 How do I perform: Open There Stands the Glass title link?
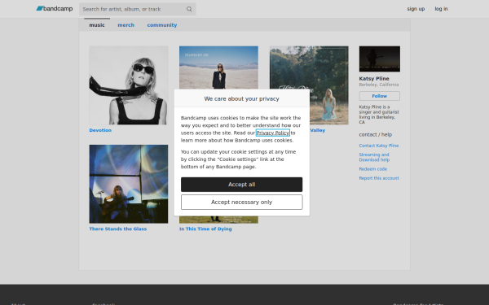tap(118, 229)
